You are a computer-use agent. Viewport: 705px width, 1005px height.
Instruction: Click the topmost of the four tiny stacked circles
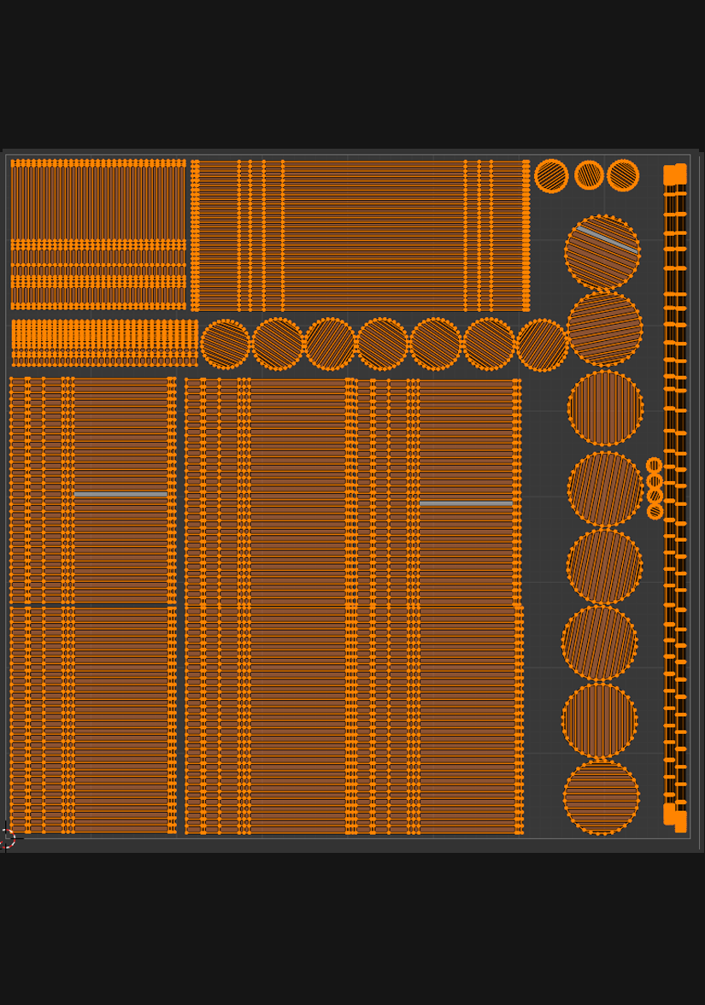coord(655,466)
